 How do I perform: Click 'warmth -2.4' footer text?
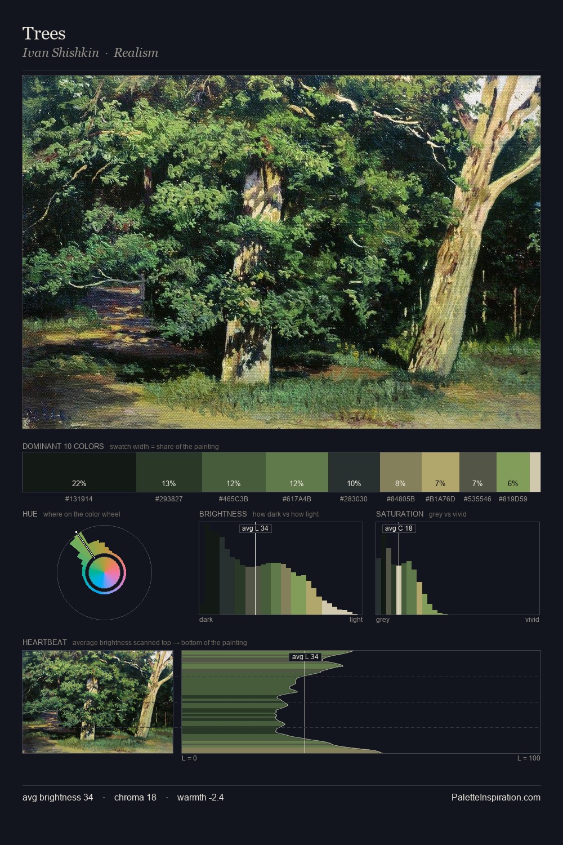(x=200, y=798)
